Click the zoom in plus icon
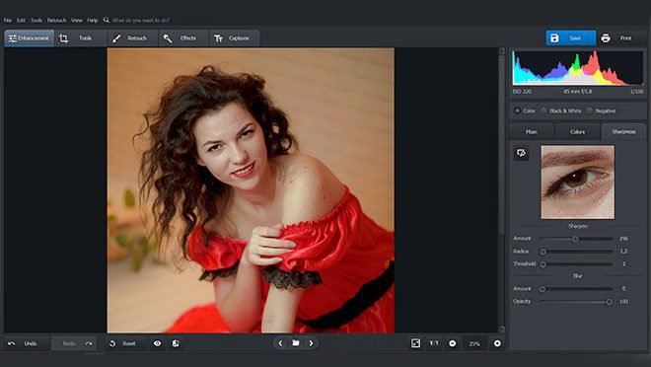Image resolution: width=651 pixels, height=367 pixels. [x=497, y=343]
